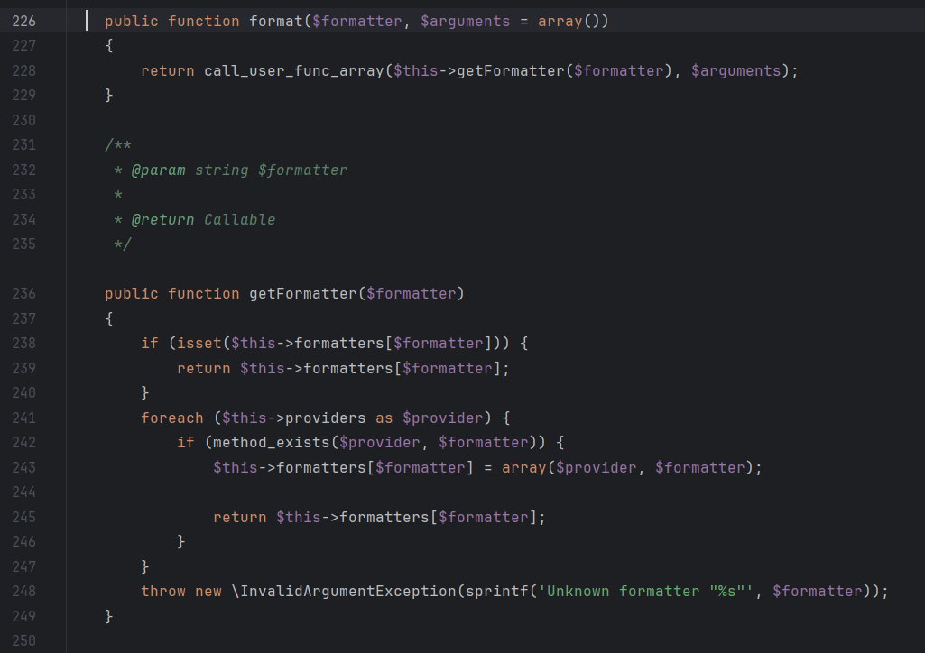The height and width of the screenshot is (653, 925).
Task: Click getFormatter in its declaration on line 236
Action: click(302, 293)
